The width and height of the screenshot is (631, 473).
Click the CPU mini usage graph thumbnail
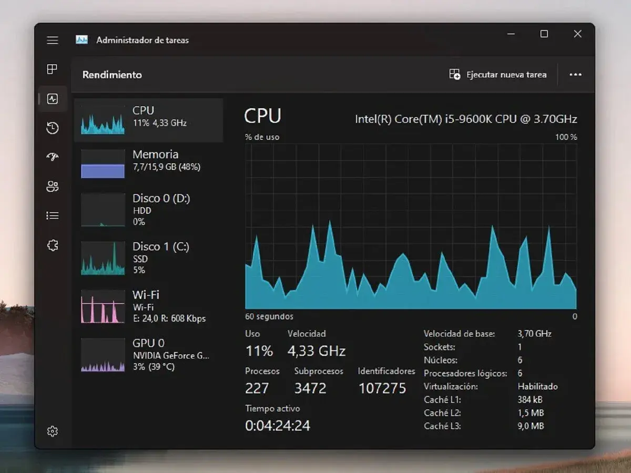pos(103,120)
